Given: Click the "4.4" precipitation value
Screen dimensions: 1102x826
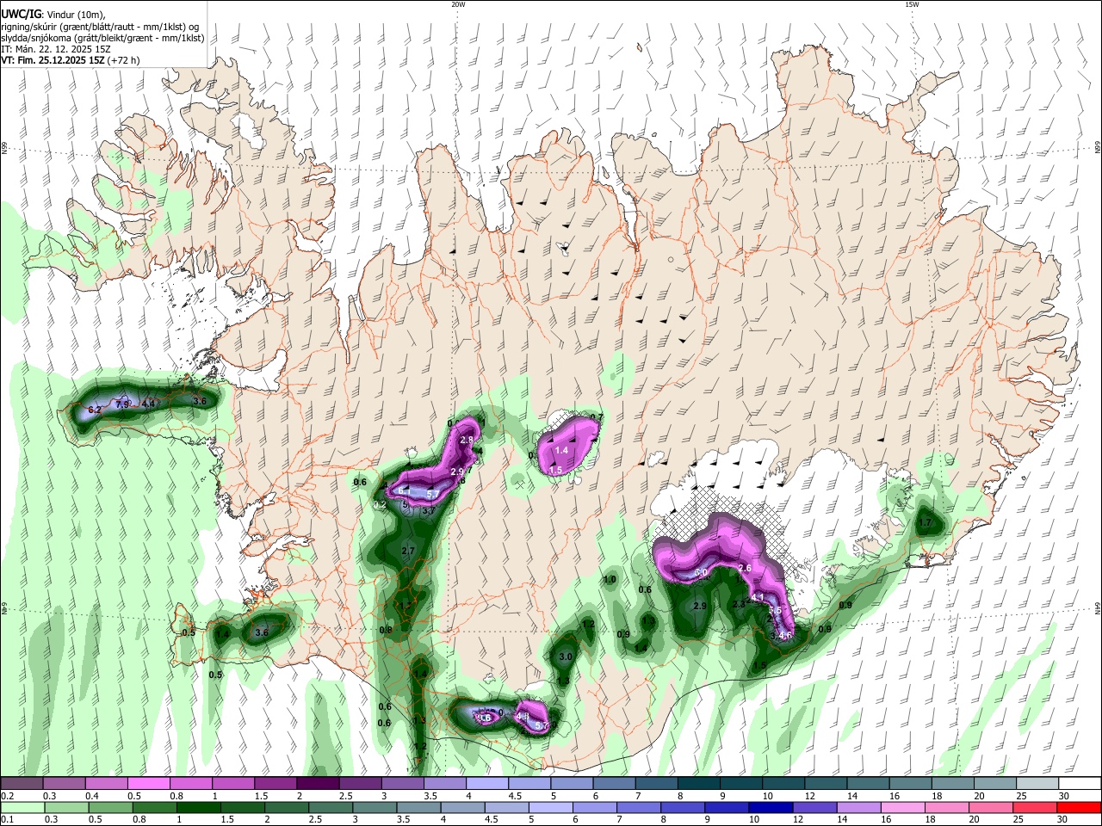Looking at the screenshot, I should tap(148, 403).
